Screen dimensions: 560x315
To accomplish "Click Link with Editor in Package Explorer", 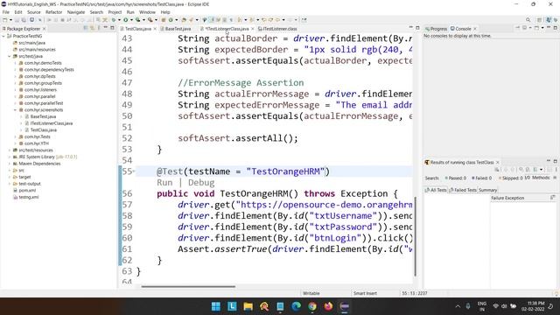I will [92, 28].
